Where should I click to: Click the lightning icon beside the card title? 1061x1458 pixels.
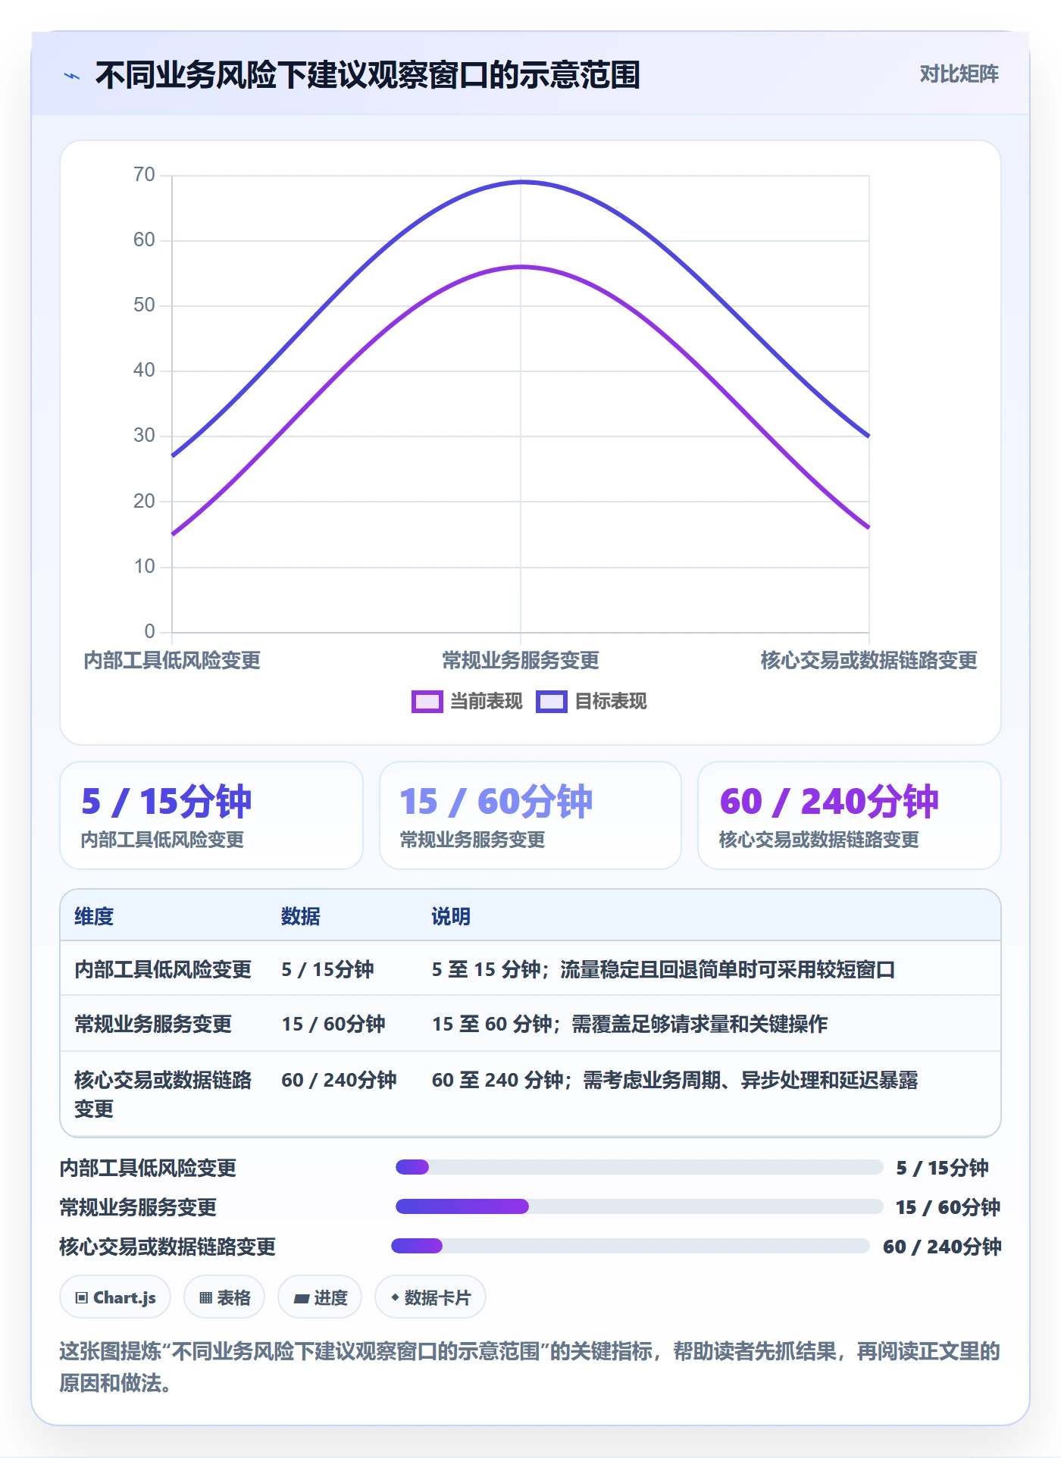click(72, 76)
